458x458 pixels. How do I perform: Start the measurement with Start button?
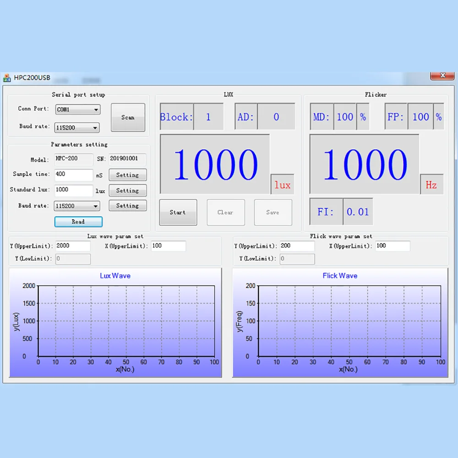178,213
